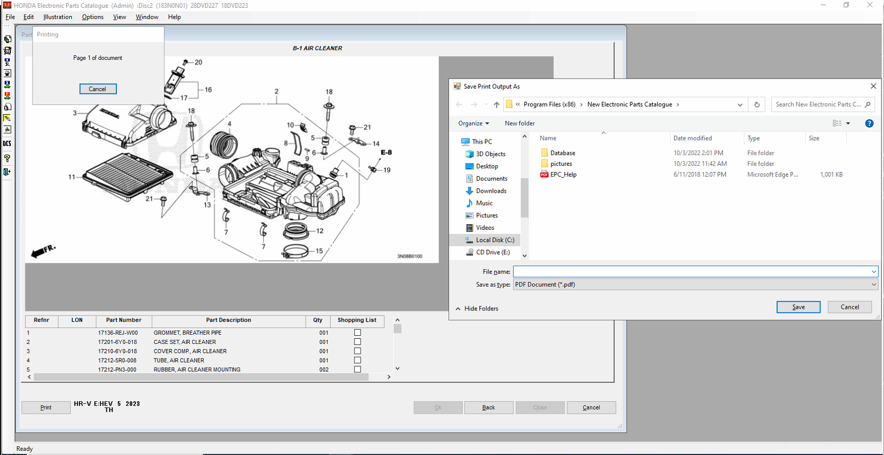Expand the Save as type dropdown
This screenshot has width=884, height=455.
click(873, 285)
